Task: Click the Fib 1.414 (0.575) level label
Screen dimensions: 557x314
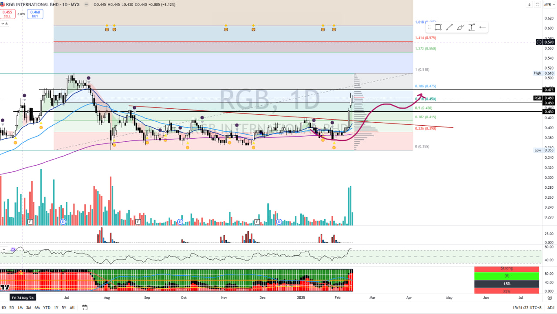Action: tap(426, 38)
